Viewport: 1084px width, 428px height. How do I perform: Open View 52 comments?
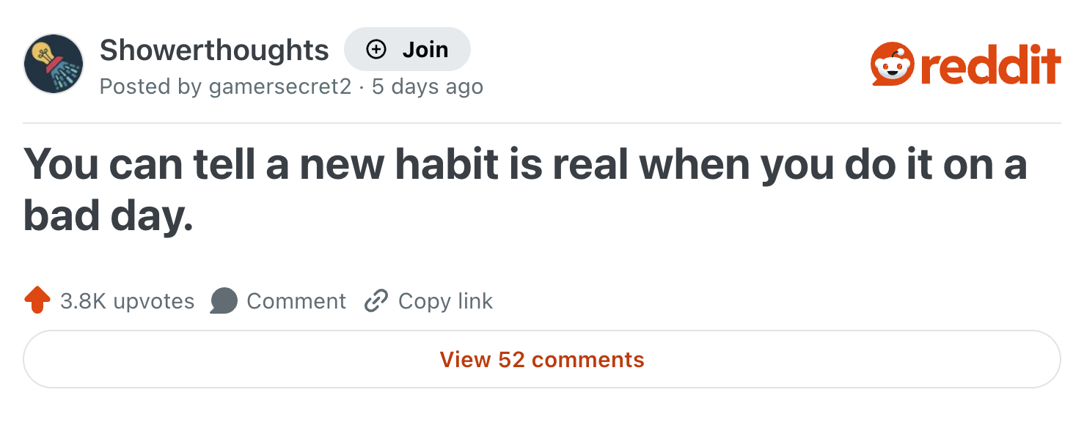pyautogui.click(x=542, y=359)
